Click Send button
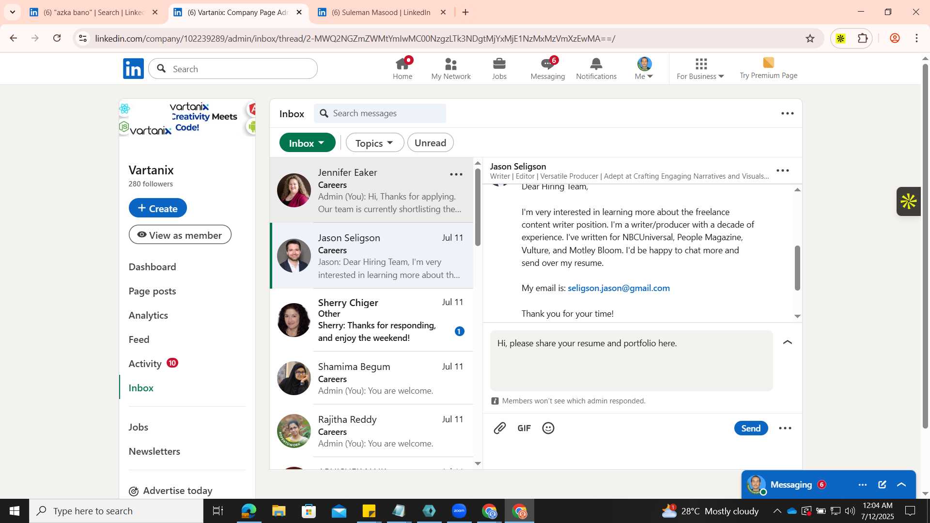The width and height of the screenshot is (930, 523). click(x=751, y=428)
